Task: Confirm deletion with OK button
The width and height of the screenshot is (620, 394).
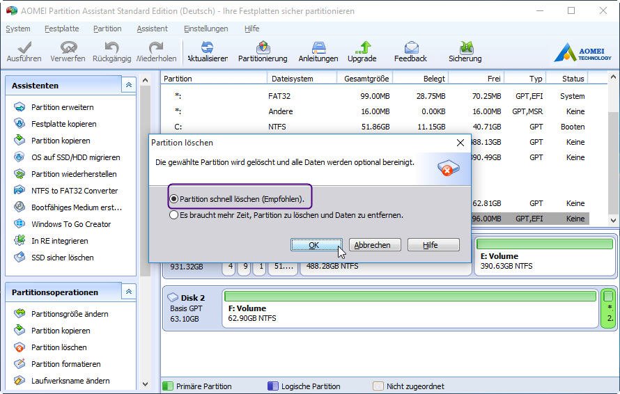Action: pos(316,245)
